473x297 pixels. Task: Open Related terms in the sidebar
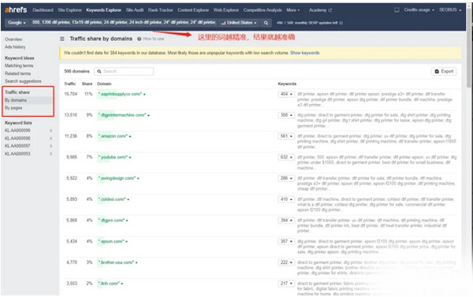17,73
